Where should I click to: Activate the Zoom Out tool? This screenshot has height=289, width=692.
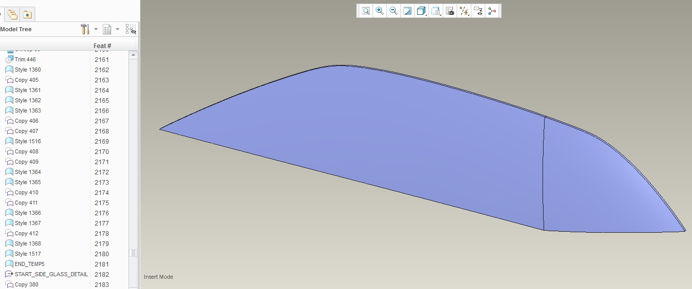(393, 11)
